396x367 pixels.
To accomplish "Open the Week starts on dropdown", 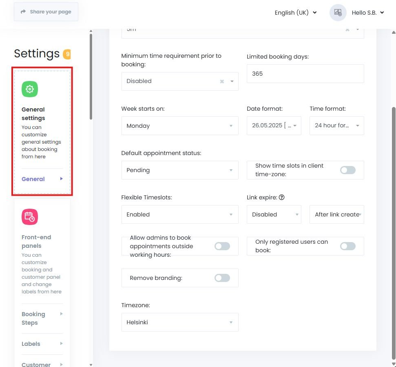I will click(x=179, y=125).
